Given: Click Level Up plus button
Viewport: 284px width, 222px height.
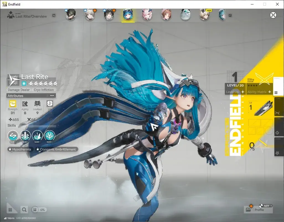Looking at the screenshot, I should point(243,92).
